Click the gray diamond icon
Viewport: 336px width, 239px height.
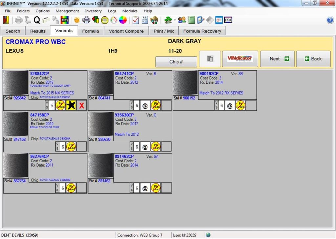click(210, 20)
